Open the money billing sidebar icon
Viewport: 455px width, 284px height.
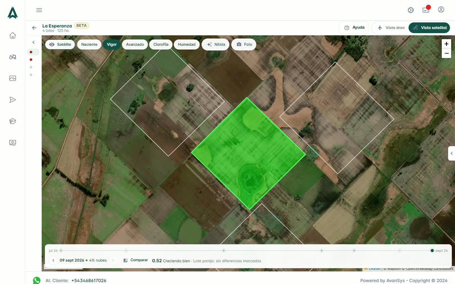coord(13,143)
